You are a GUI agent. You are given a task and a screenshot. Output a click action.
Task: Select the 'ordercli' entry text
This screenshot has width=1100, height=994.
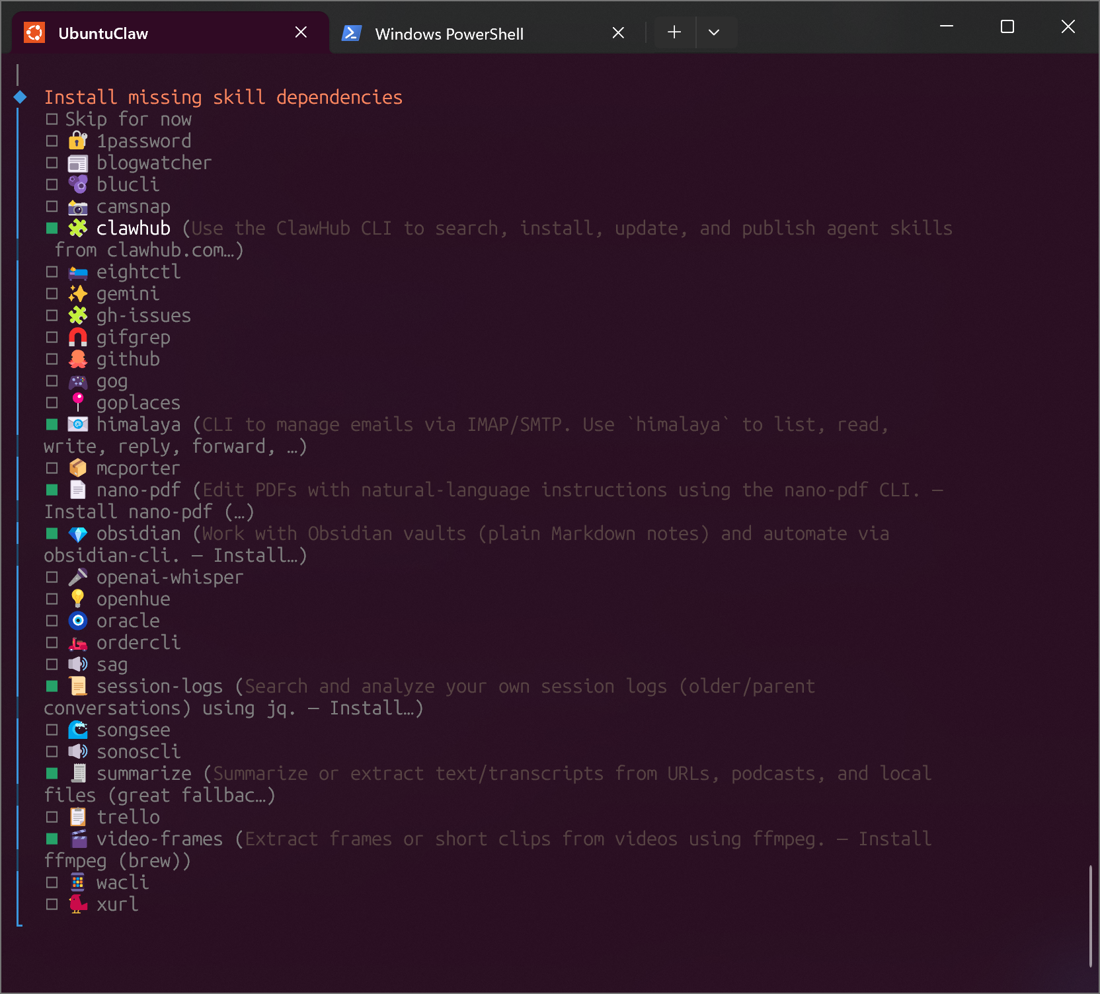coord(138,642)
